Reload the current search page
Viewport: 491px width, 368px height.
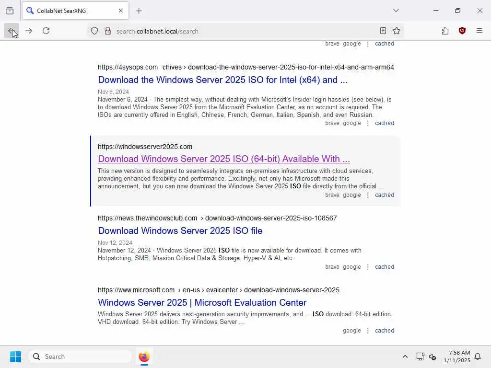point(46,31)
